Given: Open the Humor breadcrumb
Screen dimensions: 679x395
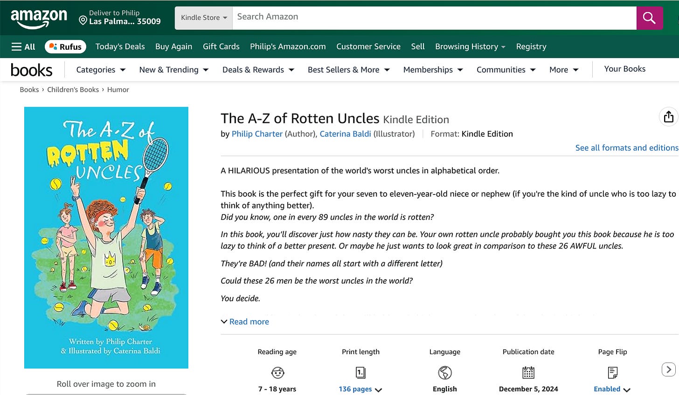Looking at the screenshot, I should coord(118,89).
